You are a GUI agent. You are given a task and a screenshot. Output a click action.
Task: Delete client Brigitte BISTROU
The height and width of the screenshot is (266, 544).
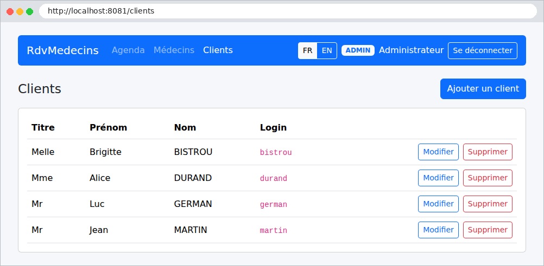coord(488,152)
